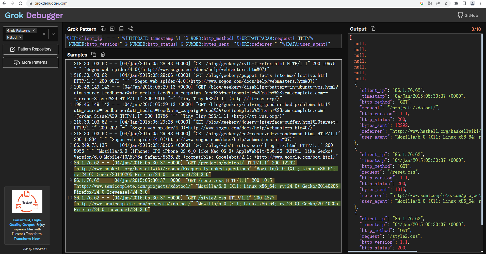Click the add pattern plus icon
The width and height of the screenshot is (486, 254).
point(112,29)
